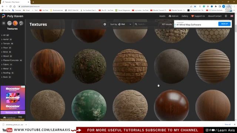Open the Assets menu
Image resolution: width=237 pixels, height=133 pixels.
(162, 16)
